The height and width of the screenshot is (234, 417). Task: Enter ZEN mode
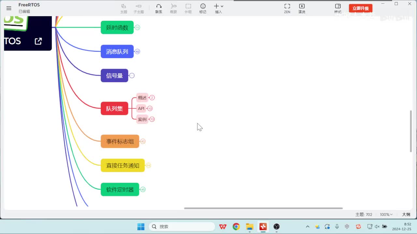click(x=287, y=8)
